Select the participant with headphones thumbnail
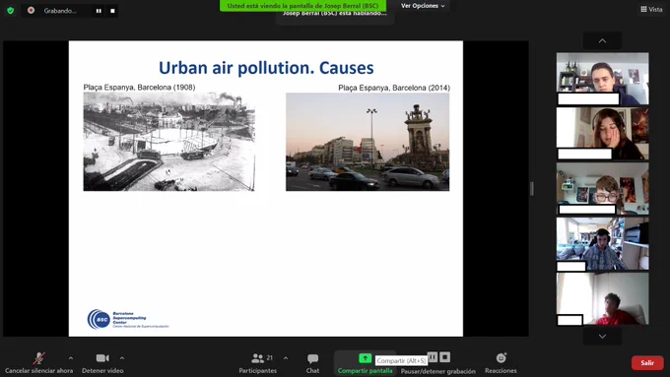Viewport: 670px width, 377px height. 602,134
